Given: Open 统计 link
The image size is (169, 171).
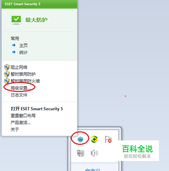Looking at the screenshot, I should pyautogui.click(x=23, y=52).
